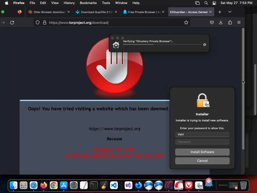Open the Window menu
Image resolution: width=257 pixels, height=193 pixels.
point(121,3)
